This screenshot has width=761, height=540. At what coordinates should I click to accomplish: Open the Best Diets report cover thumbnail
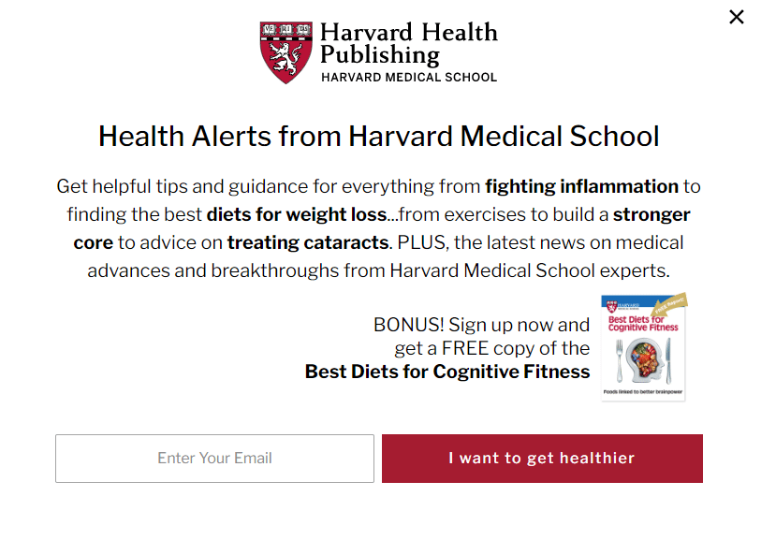tap(643, 347)
